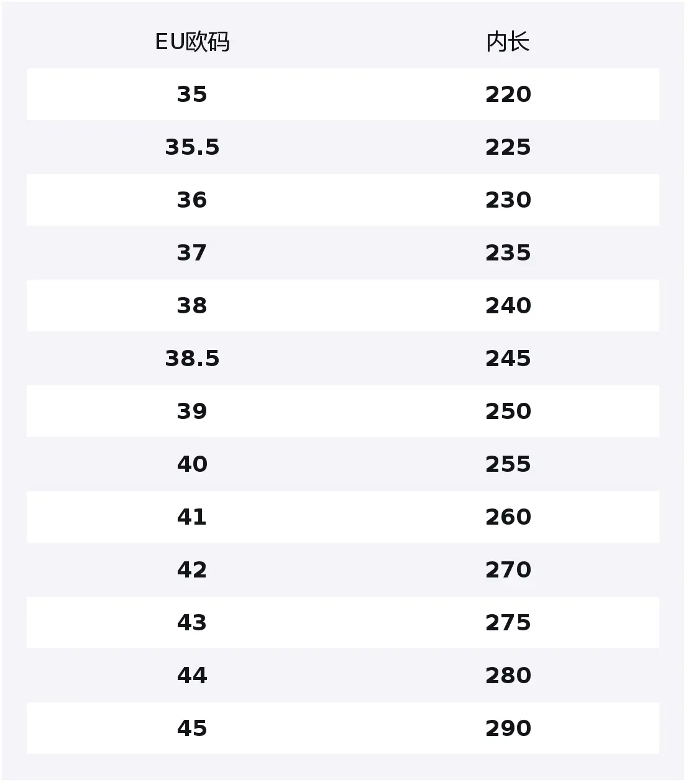Click the 245 length value
This screenshot has width=686, height=782.
click(x=508, y=359)
